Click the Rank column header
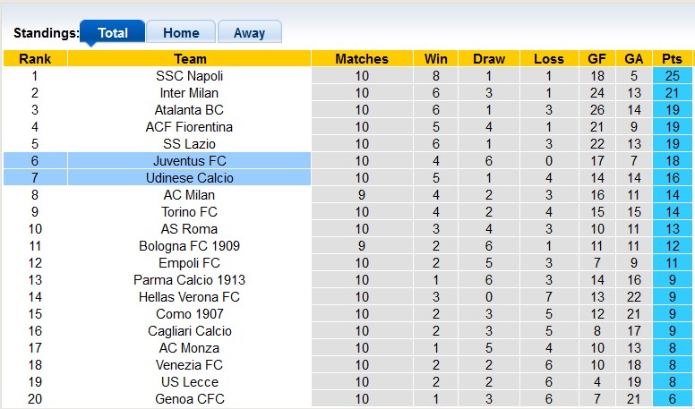 [35, 59]
